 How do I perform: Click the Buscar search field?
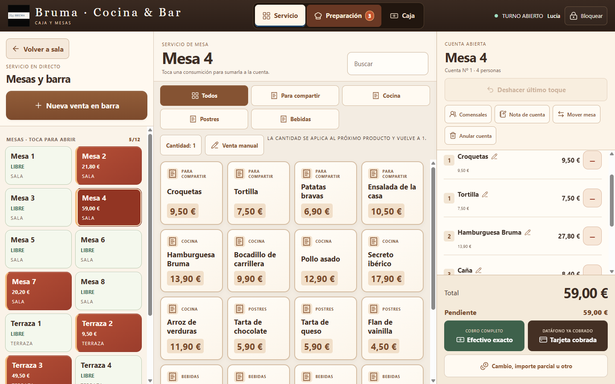coord(388,64)
